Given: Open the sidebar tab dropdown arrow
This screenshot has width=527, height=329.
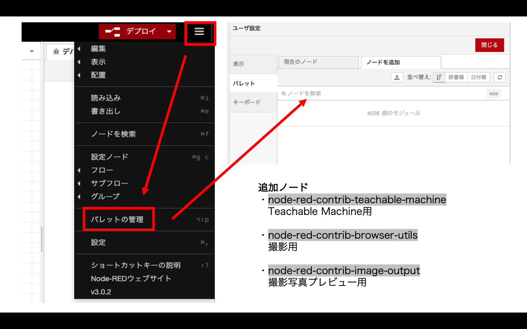Looking at the screenshot, I should click(x=32, y=51).
